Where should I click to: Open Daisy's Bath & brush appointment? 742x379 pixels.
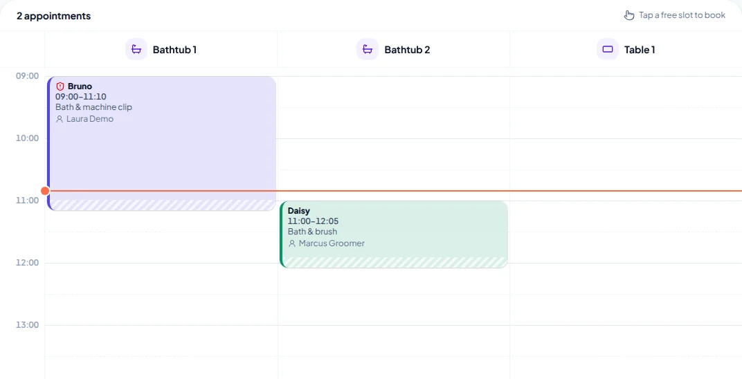coord(394,234)
